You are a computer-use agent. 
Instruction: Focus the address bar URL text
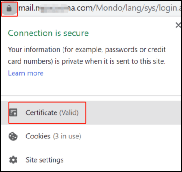(x=100, y=8)
